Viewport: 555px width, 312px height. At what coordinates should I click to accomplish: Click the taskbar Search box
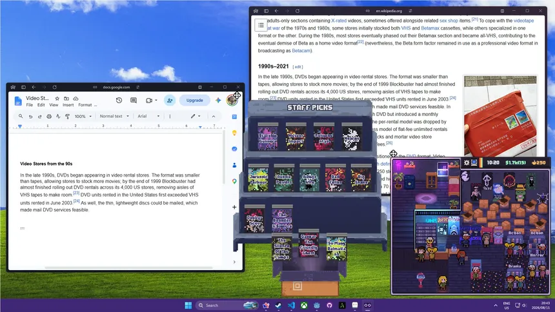tap(227, 306)
